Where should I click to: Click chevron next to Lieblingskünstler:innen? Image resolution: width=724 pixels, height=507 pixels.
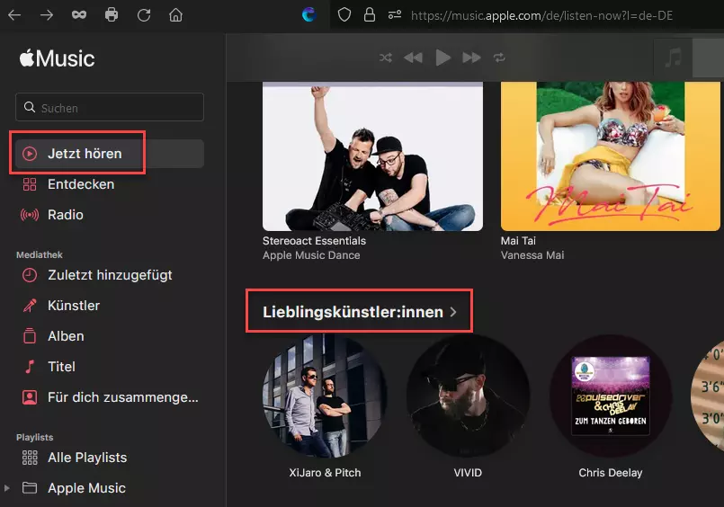[453, 312]
